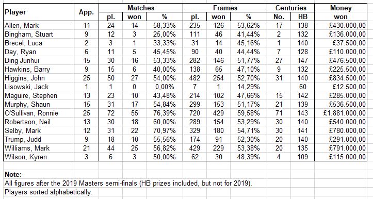Image resolution: width=373 pixels, height=199 pixels.
Task: Select the Frames header cell
Action: (x=225, y=8)
